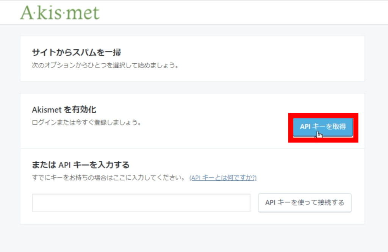
Task: Click 'API キーを使って接続する' button
Action: point(305,203)
